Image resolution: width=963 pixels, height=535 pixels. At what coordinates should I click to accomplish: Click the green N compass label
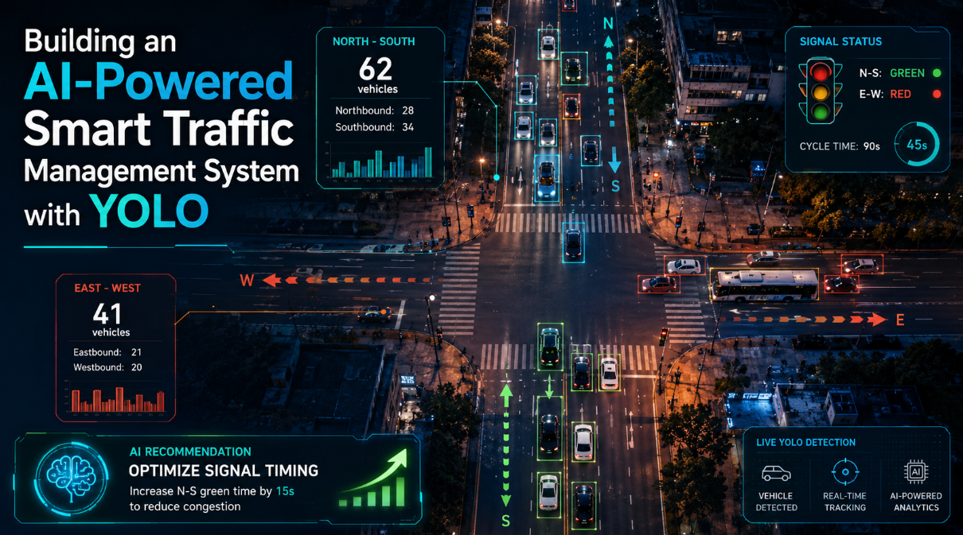[x=608, y=24]
